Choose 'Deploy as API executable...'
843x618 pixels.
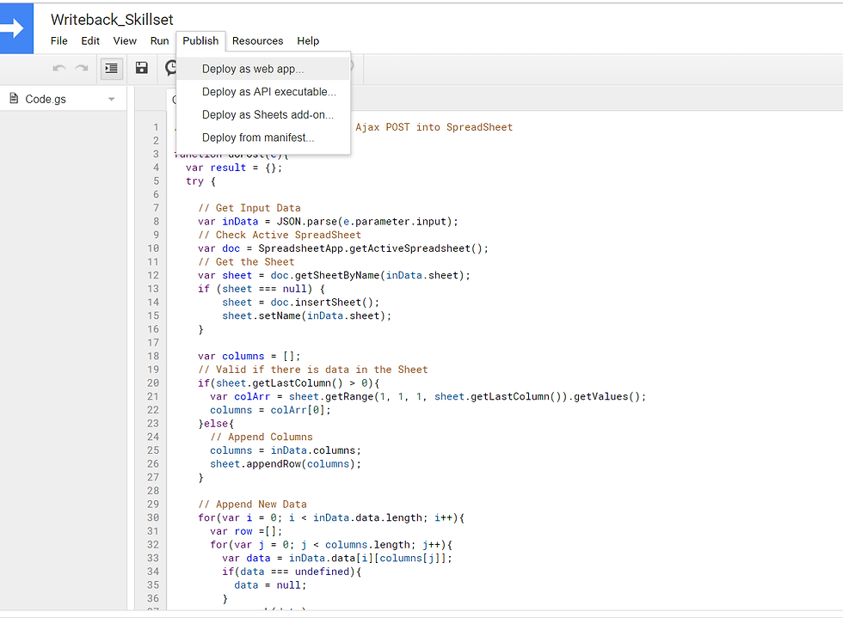pyautogui.click(x=263, y=92)
